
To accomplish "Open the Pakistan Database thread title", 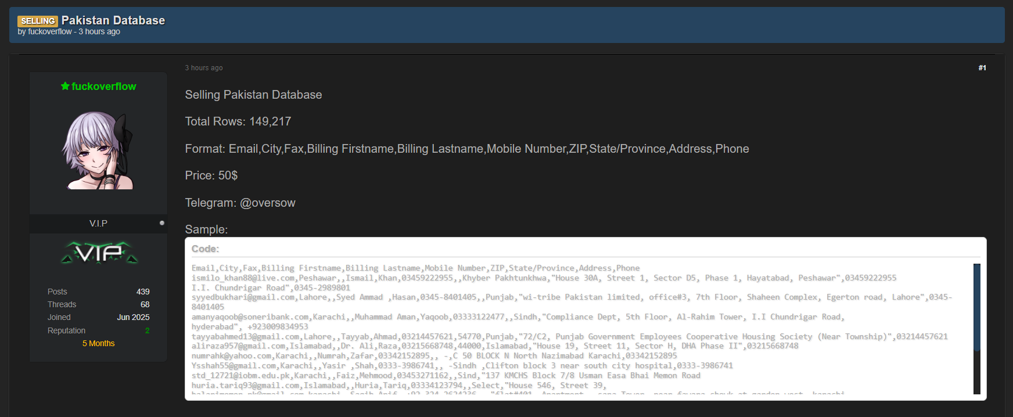I will [113, 20].
